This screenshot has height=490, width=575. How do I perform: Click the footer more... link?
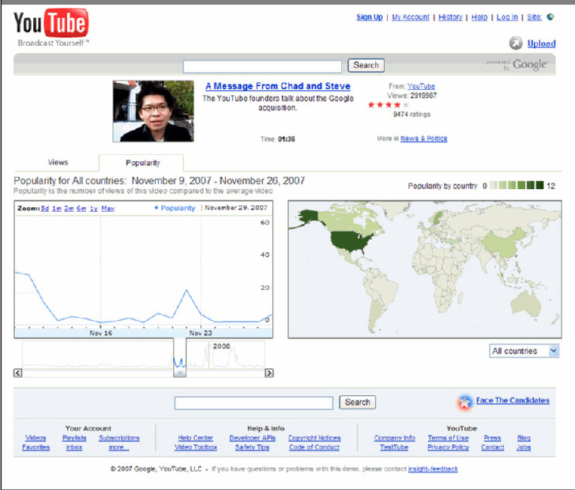[x=118, y=447]
